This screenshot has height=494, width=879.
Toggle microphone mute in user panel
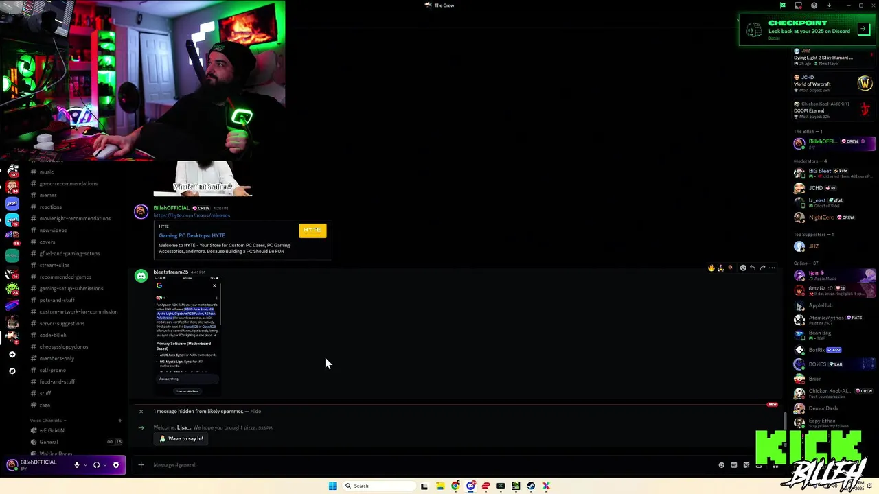pos(77,464)
